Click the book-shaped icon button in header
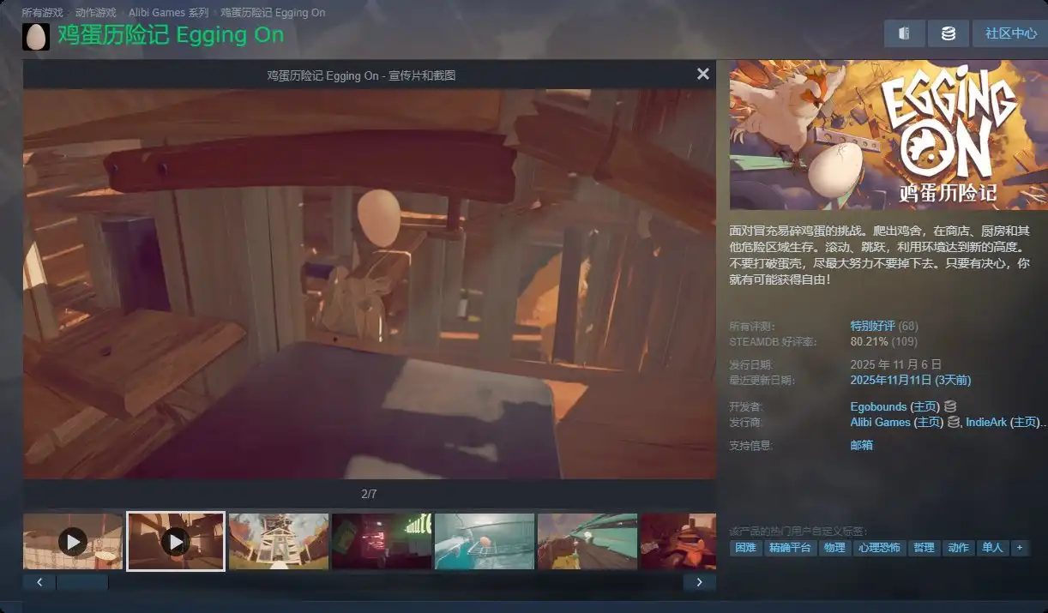Image resolution: width=1048 pixels, height=613 pixels. tap(904, 33)
